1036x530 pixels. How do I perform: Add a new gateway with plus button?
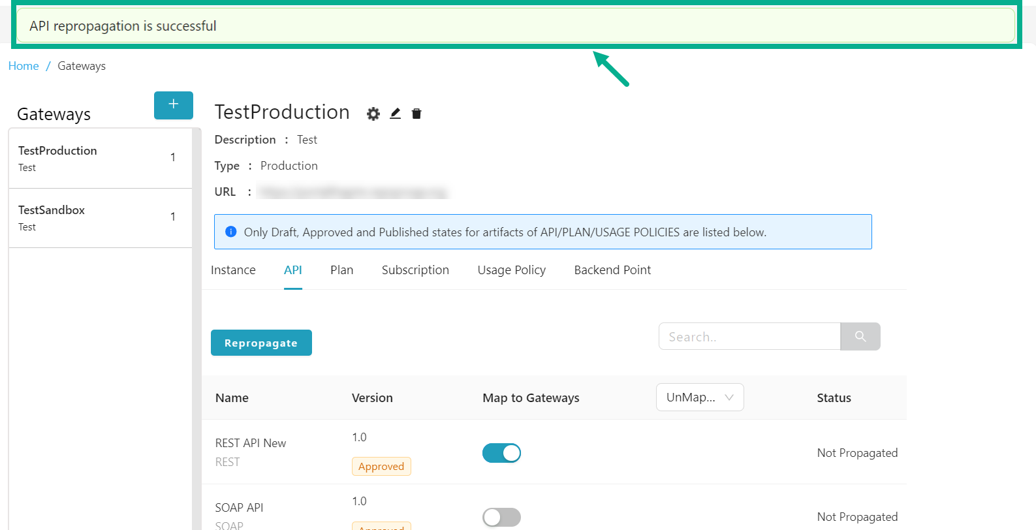(x=173, y=105)
